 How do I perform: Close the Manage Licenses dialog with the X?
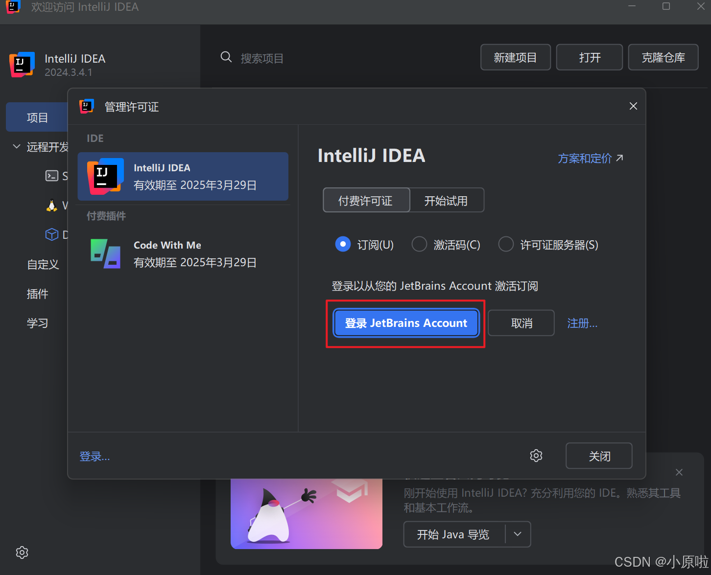(633, 106)
